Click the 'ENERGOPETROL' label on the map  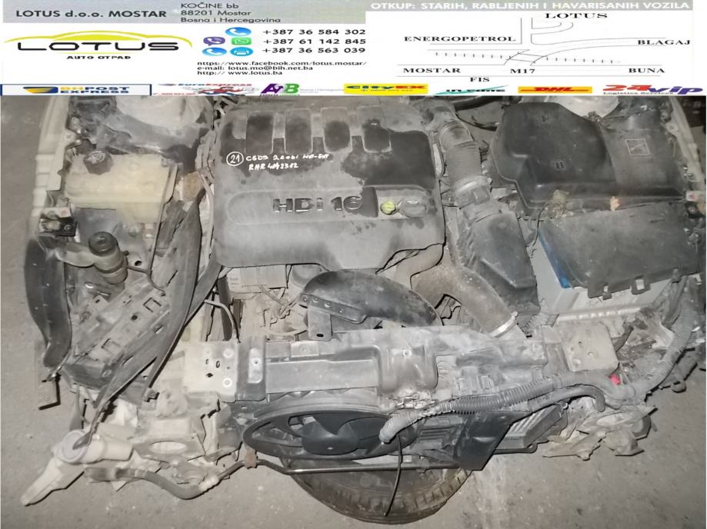459,39
